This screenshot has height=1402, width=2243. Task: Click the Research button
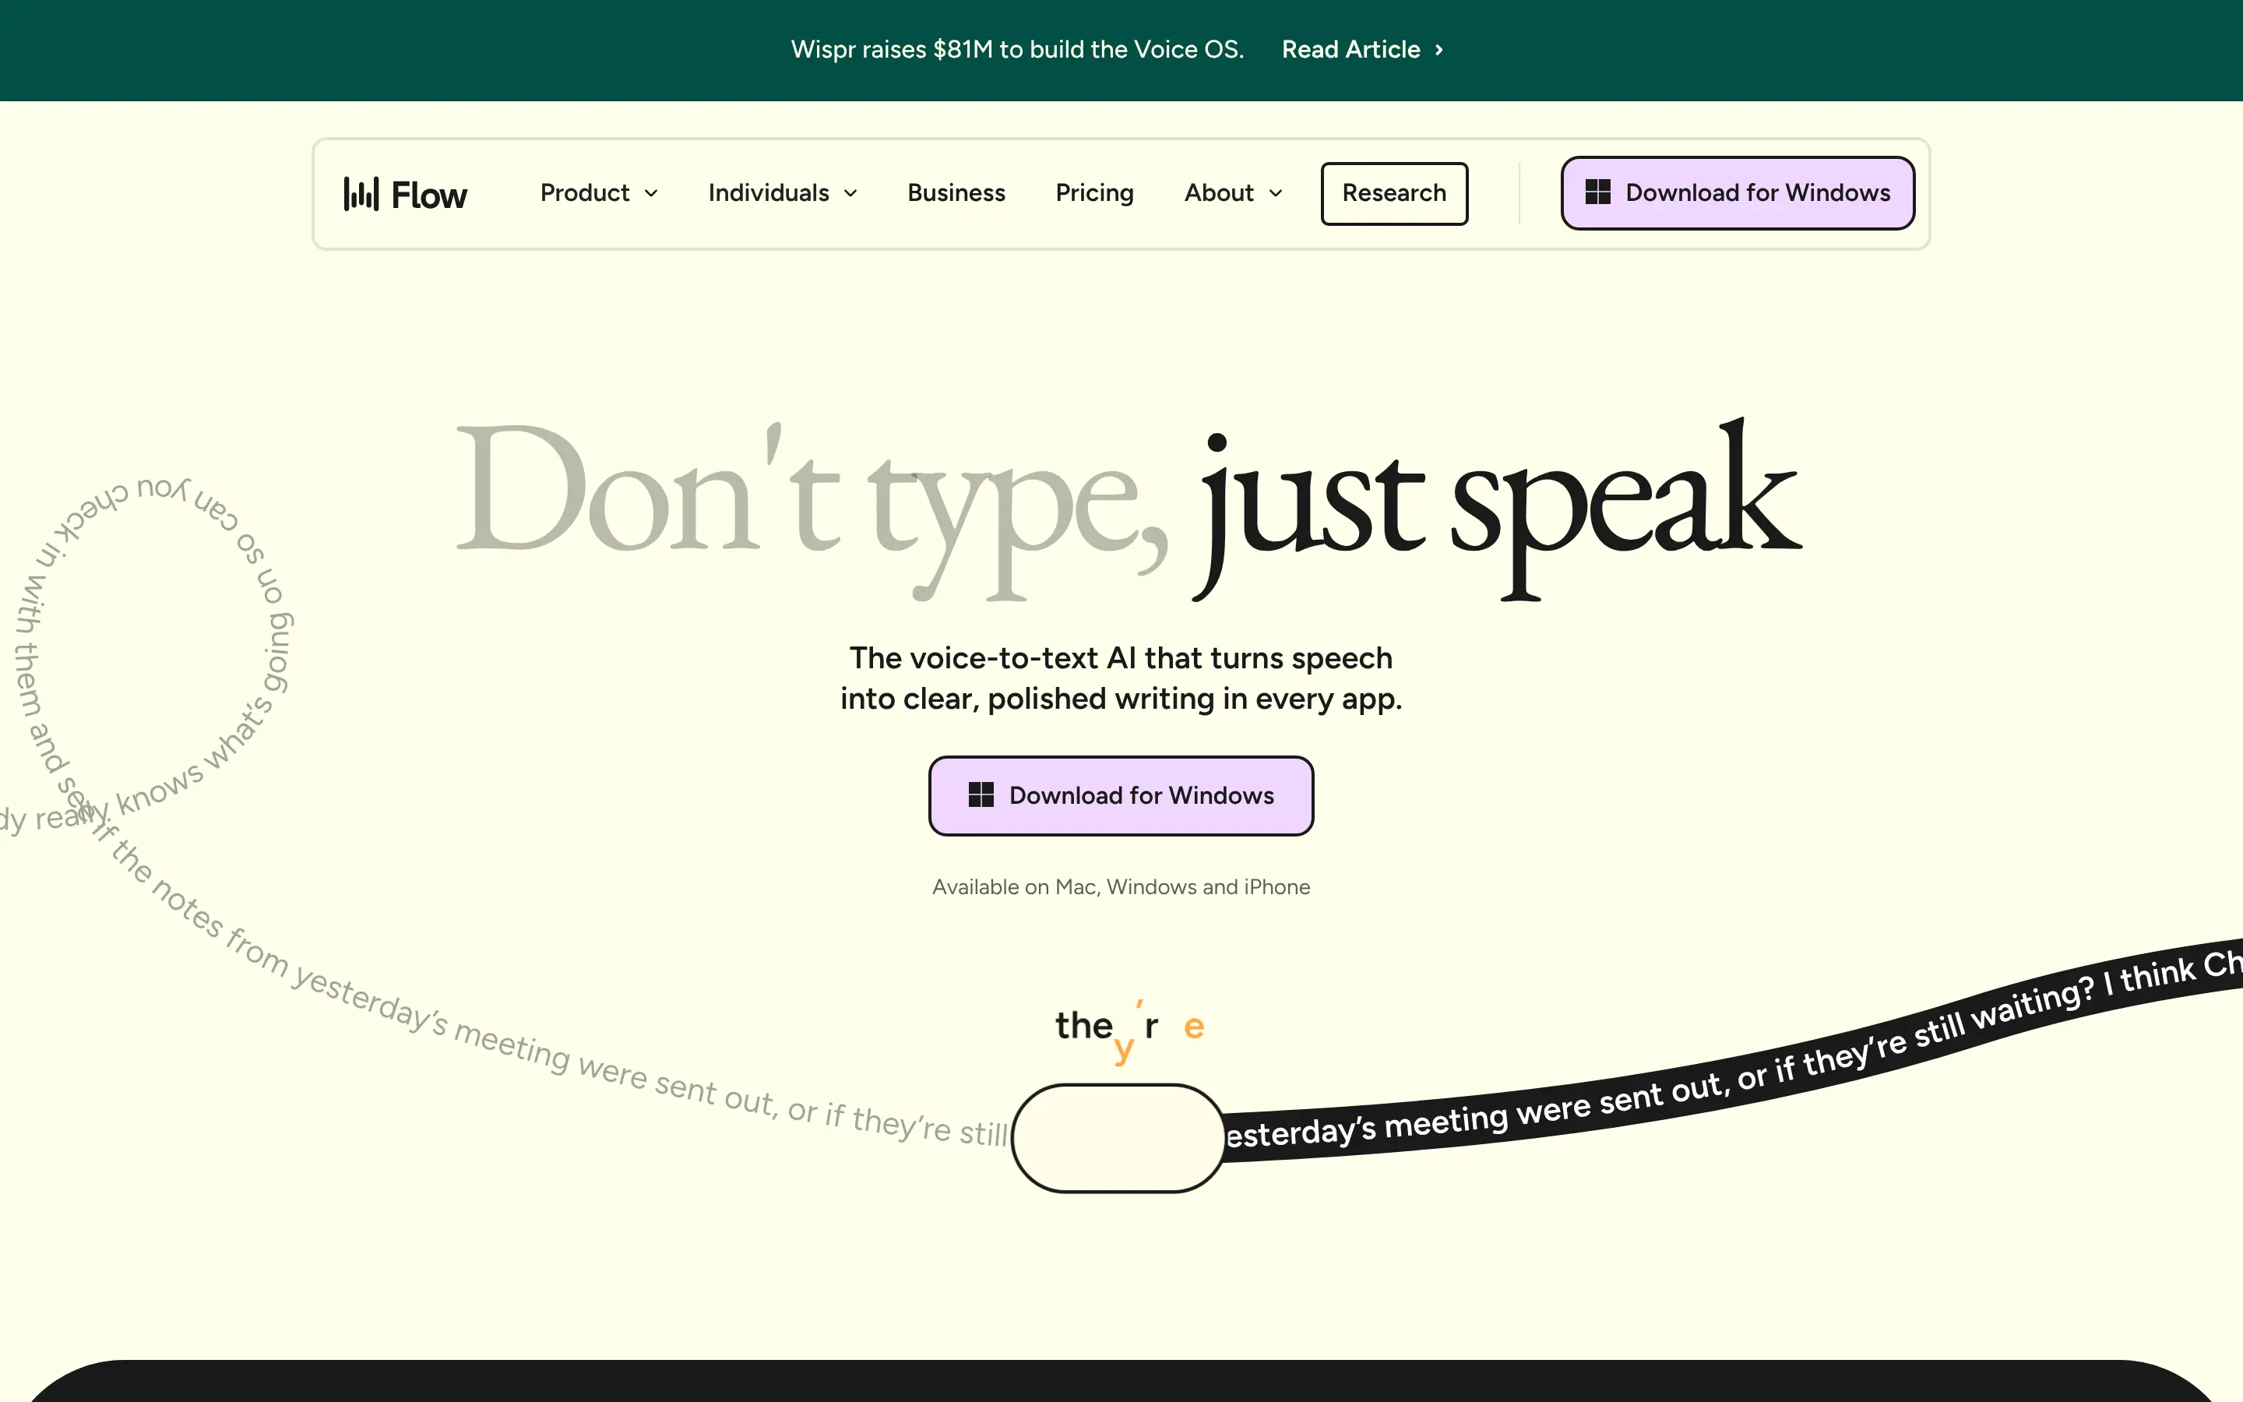(1394, 193)
